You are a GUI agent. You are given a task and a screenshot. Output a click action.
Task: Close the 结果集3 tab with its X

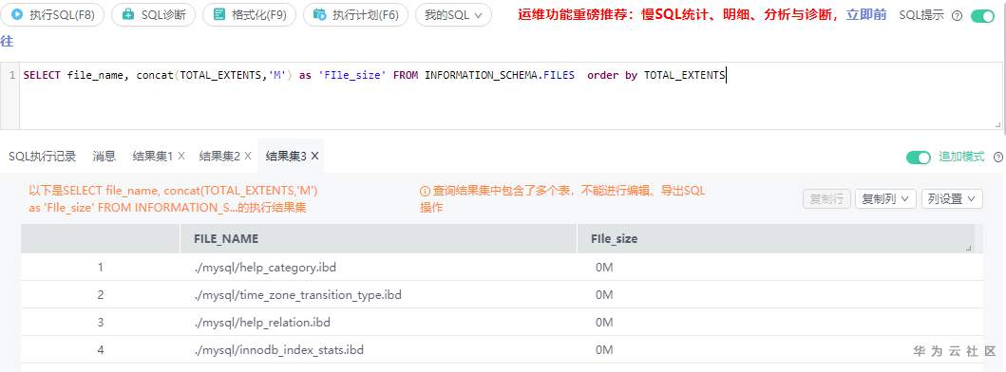pyautogui.click(x=315, y=156)
